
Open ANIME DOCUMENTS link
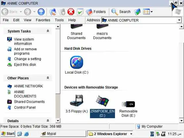[x=25, y=94]
